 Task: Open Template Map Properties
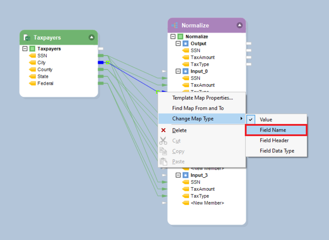pos(202,98)
